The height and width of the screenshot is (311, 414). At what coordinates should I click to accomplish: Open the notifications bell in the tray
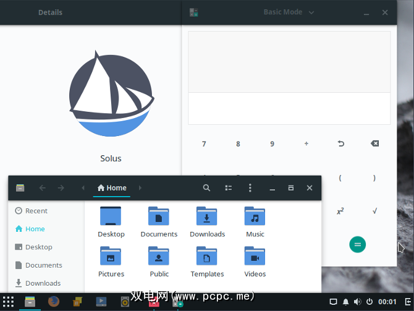[x=345, y=302]
